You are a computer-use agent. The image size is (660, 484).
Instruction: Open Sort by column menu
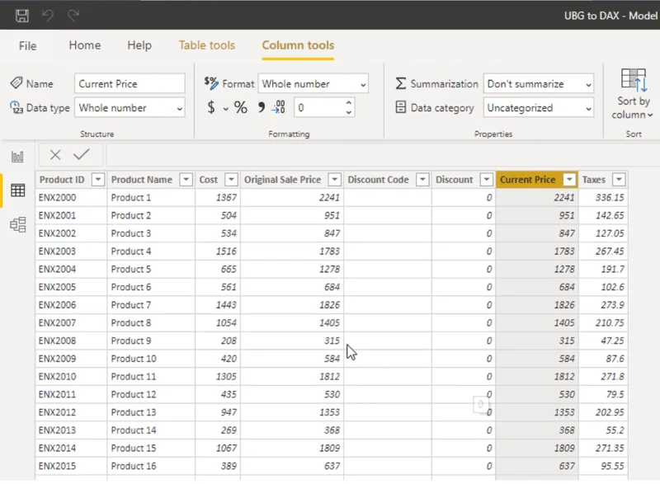click(633, 95)
